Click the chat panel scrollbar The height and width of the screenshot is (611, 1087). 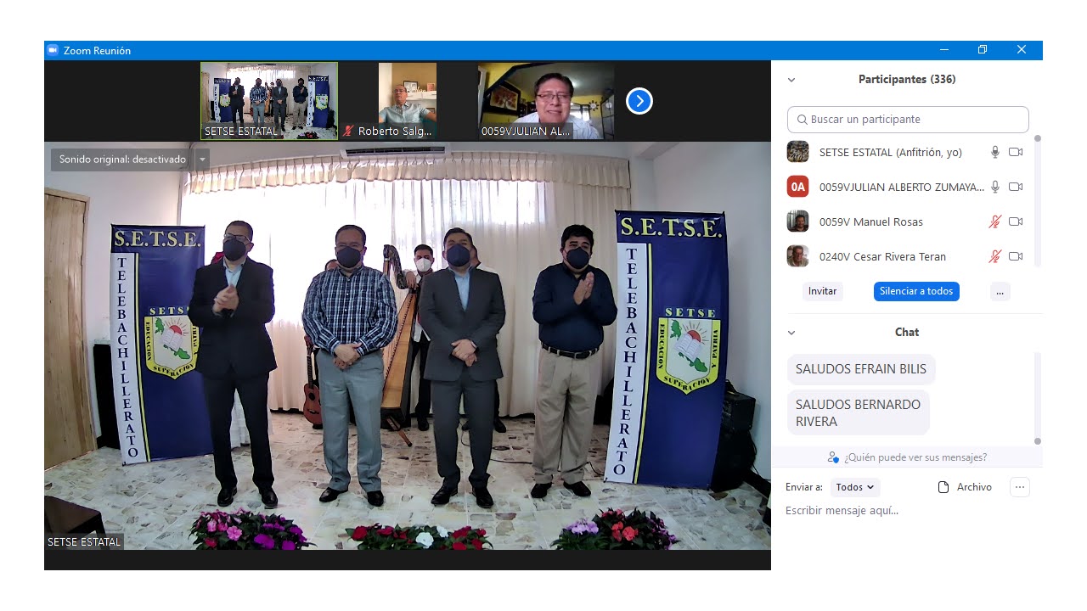[x=1037, y=397]
